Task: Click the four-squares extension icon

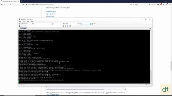Action: [164, 5]
